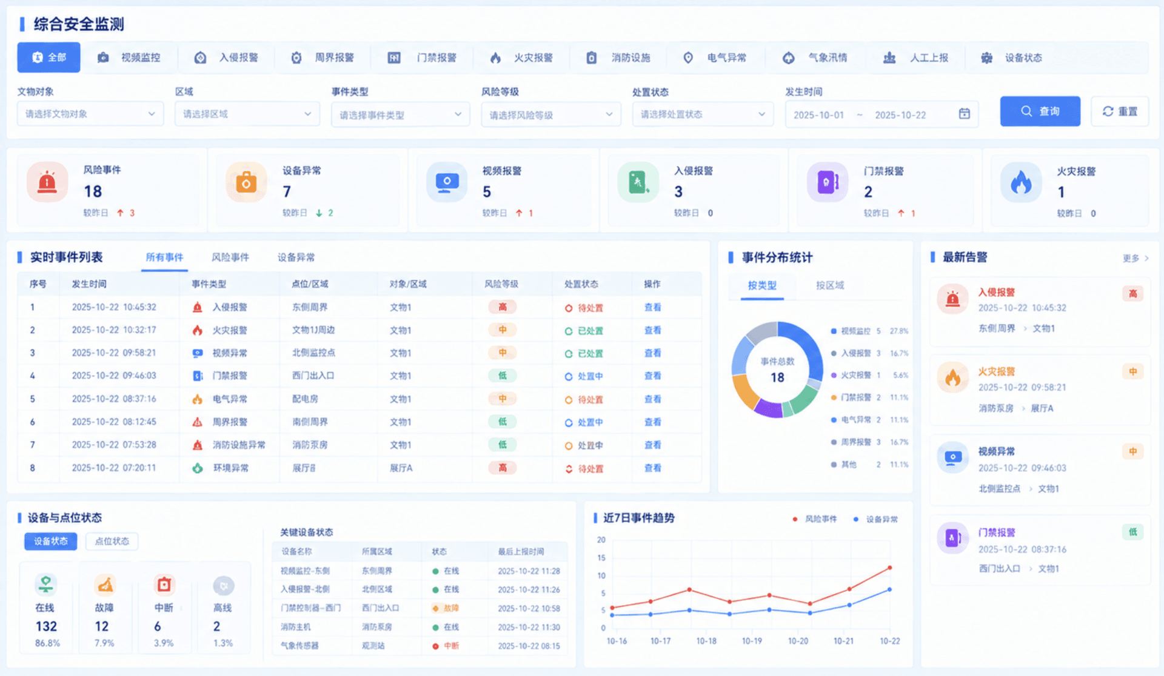
Task: Click the orange 故障 device status icon
Action: tap(105, 585)
